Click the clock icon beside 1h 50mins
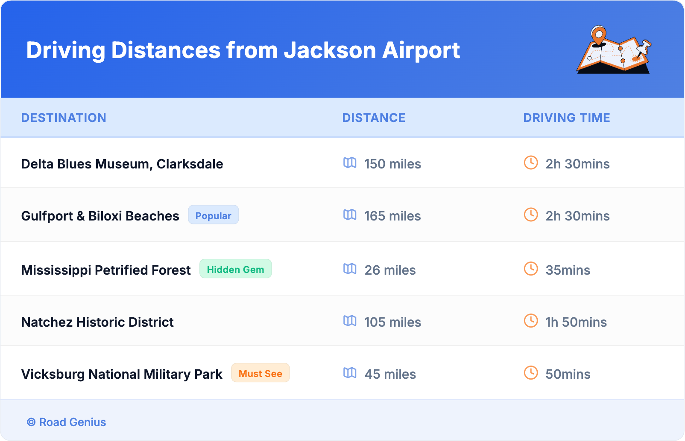The image size is (685, 441). point(531,321)
